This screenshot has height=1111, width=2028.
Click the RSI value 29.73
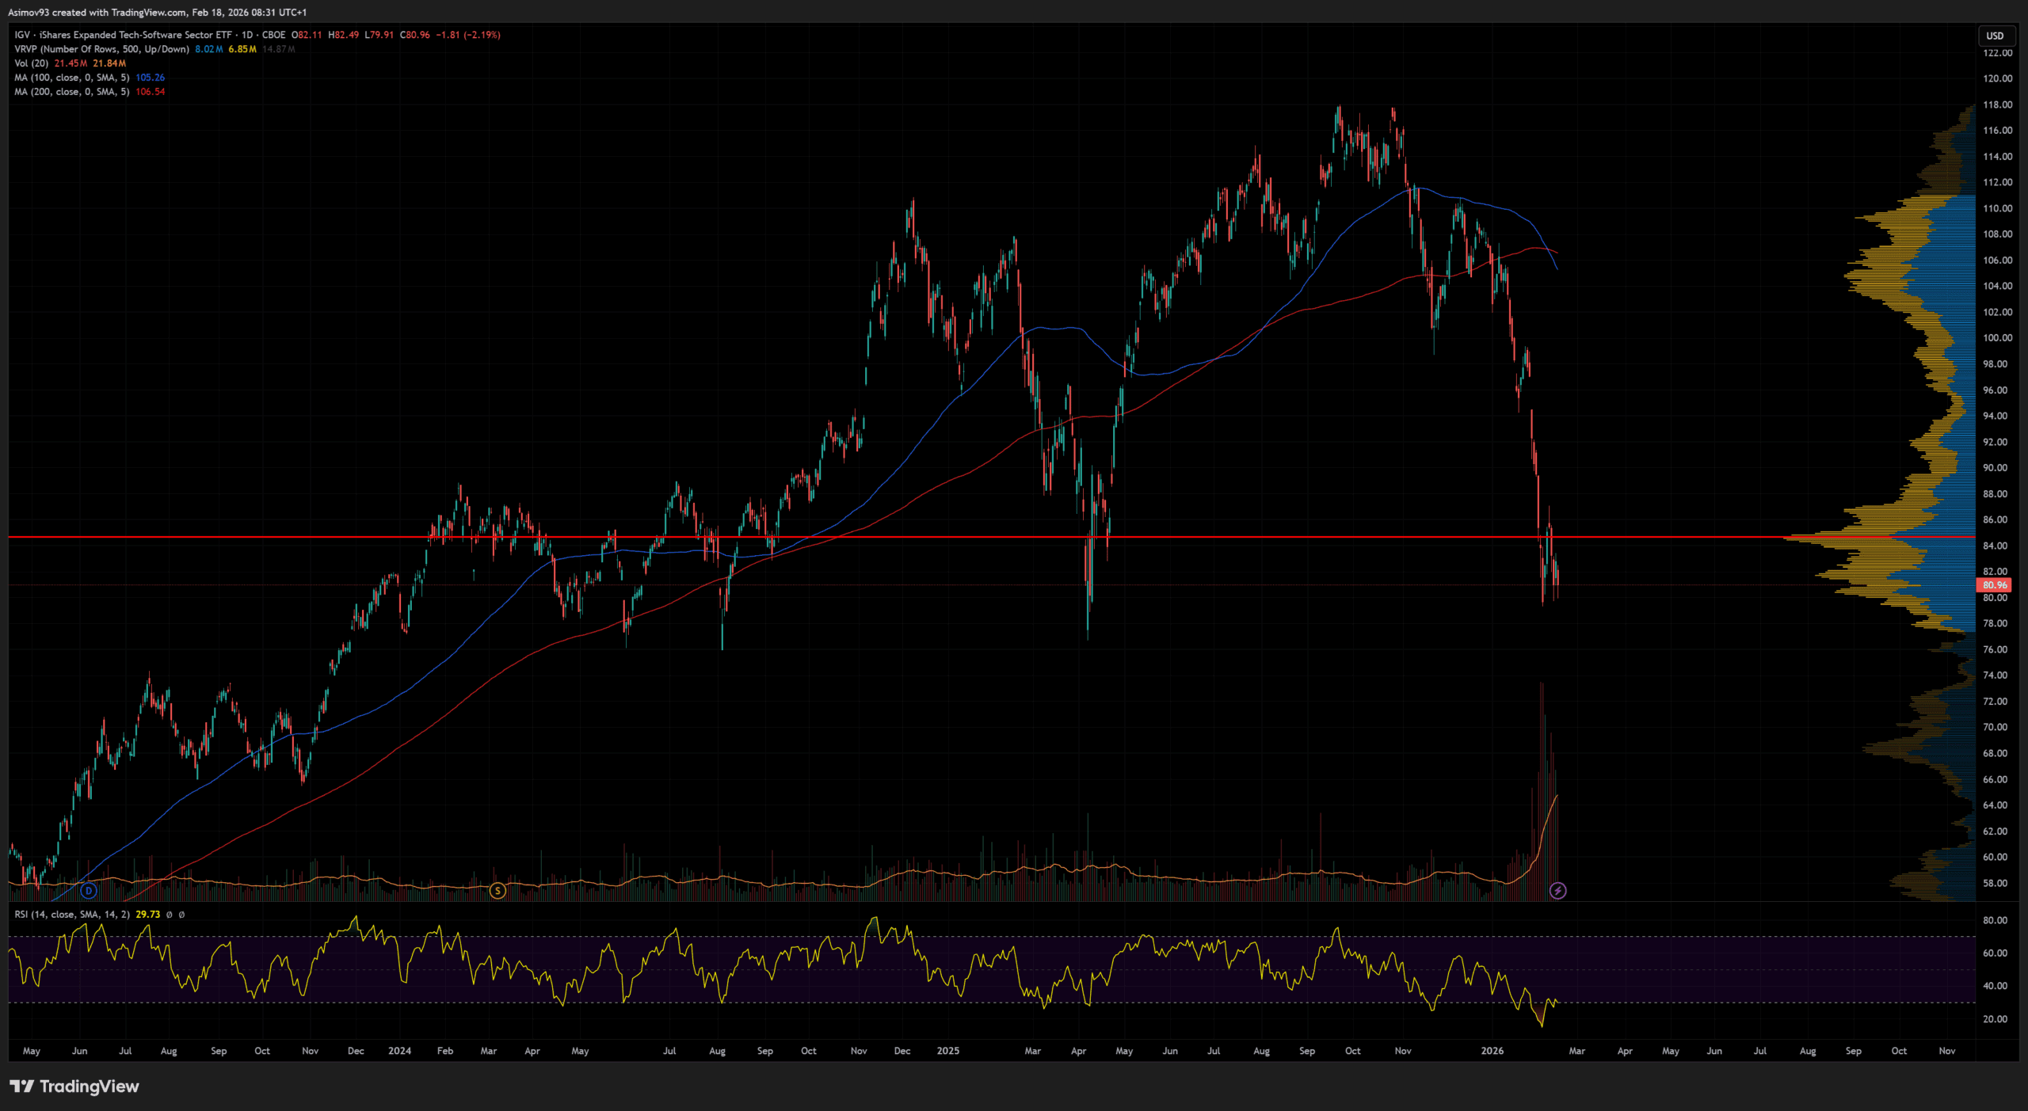[147, 915]
